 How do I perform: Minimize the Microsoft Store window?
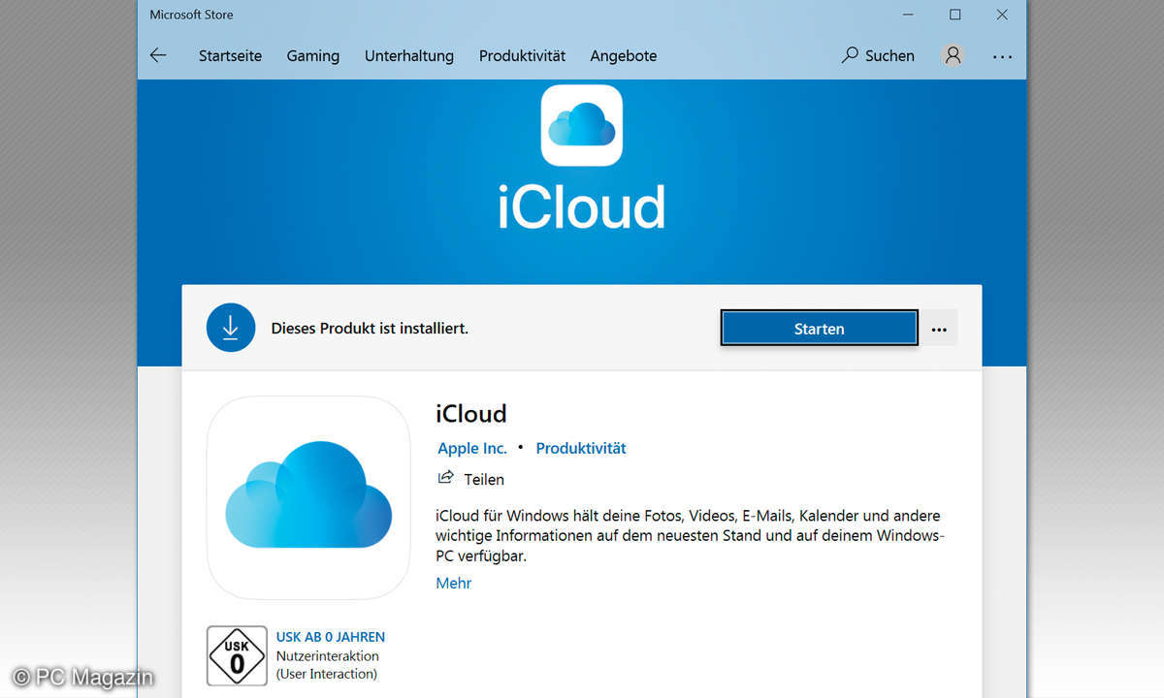click(908, 15)
